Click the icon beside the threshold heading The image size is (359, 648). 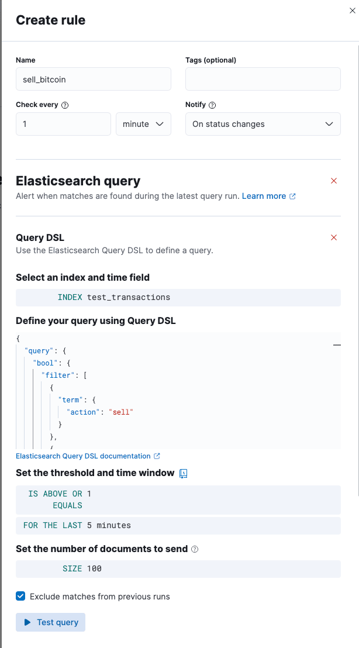point(183,473)
